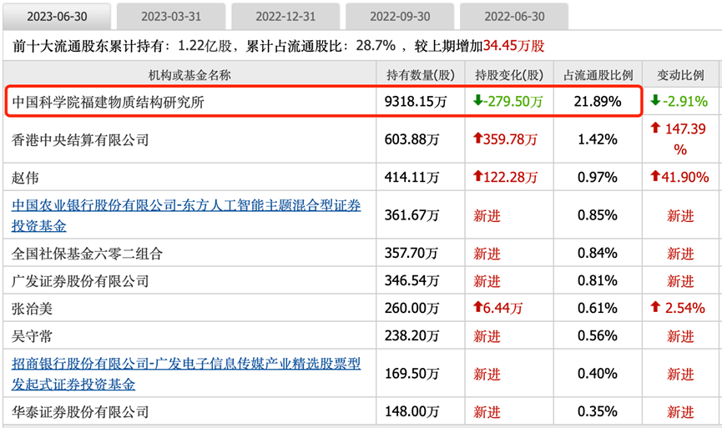Click the 603.88万 holding value
Image resolution: width=722 pixels, height=428 pixels.
point(411,139)
